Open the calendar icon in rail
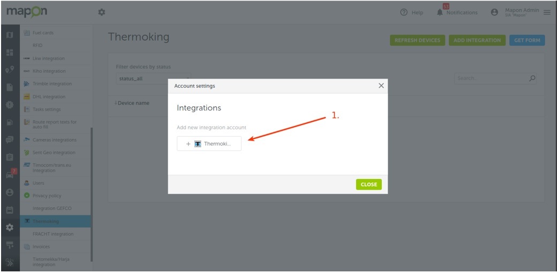The height and width of the screenshot is (273, 559). click(x=10, y=210)
